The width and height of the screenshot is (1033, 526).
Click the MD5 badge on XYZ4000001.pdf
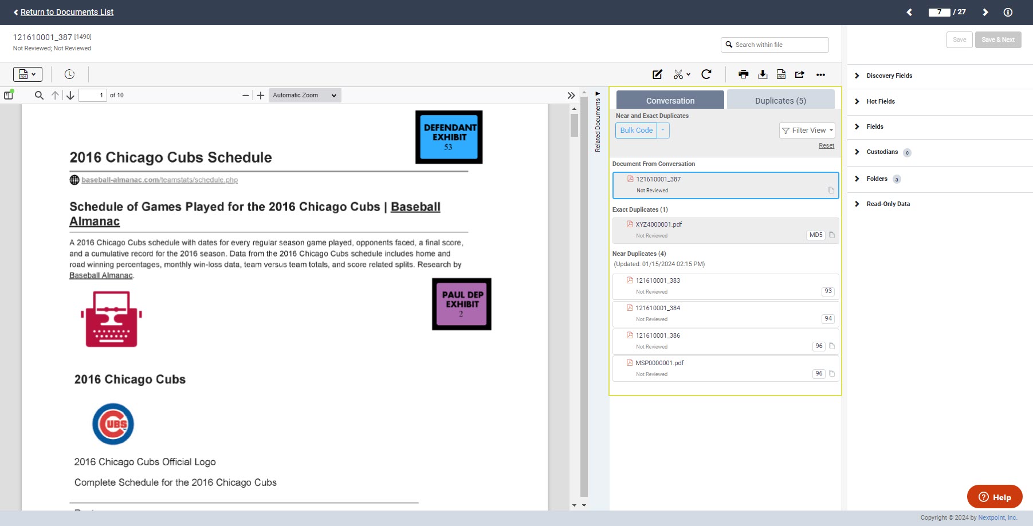click(816, 235)
